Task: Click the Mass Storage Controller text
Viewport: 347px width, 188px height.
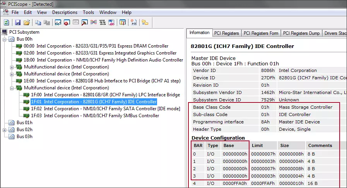Action: coord(306,107)
